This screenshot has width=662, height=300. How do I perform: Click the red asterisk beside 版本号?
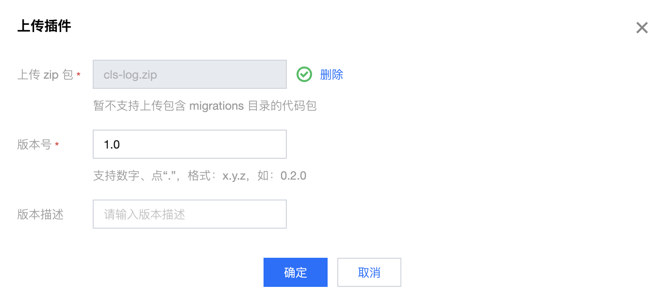point(57,145)
